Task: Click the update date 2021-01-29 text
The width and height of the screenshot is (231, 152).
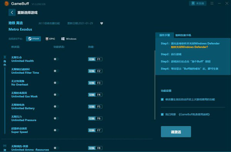Action: (80, 23)
